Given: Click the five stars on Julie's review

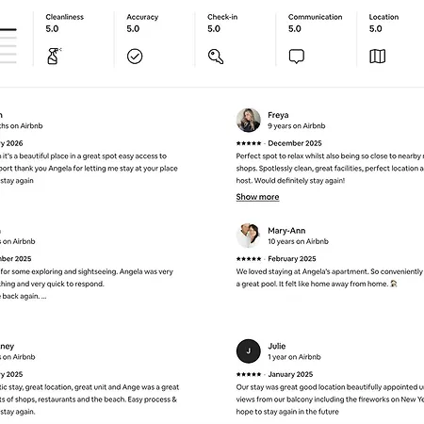Looking at the screenshot, I should (x=249, y=374).
